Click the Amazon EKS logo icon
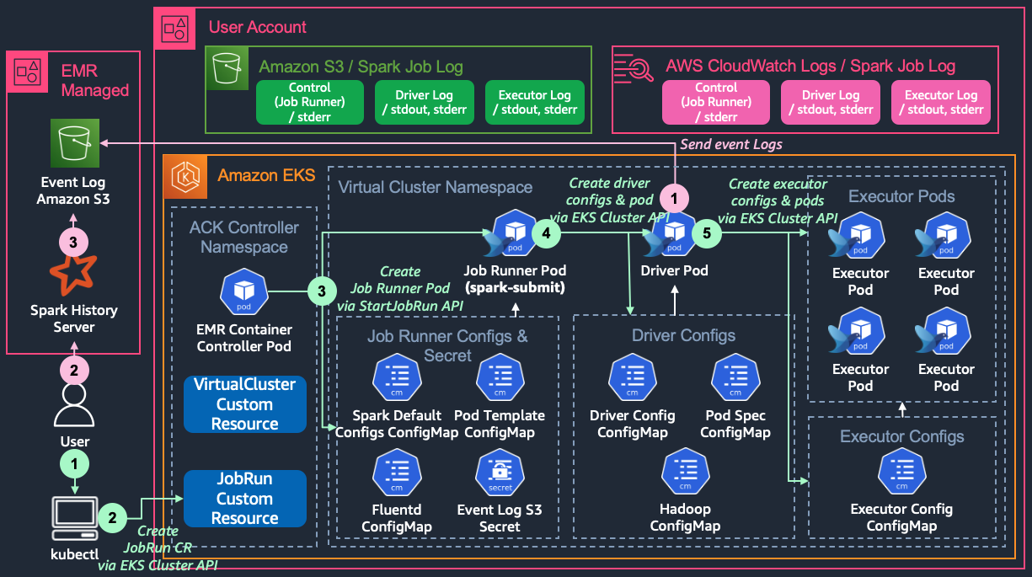1032x577 pixels. point(184,175)
